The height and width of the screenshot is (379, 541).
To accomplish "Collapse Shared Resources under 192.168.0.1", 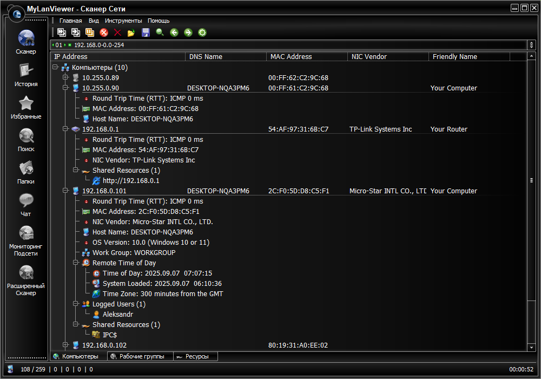I will 76,170.
